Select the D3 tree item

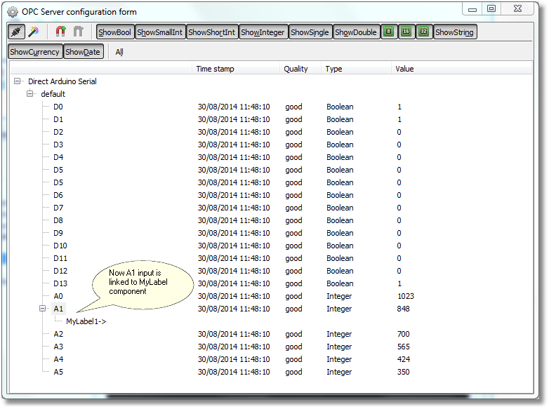(58, 145)
